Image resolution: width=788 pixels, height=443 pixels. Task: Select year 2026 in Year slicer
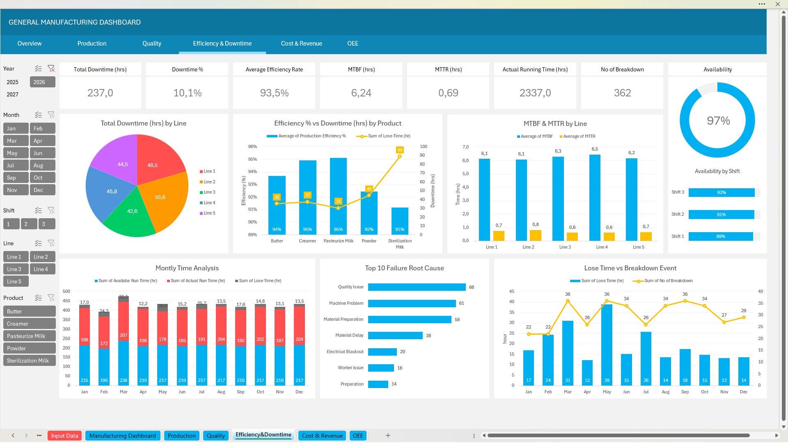point(42,82)
